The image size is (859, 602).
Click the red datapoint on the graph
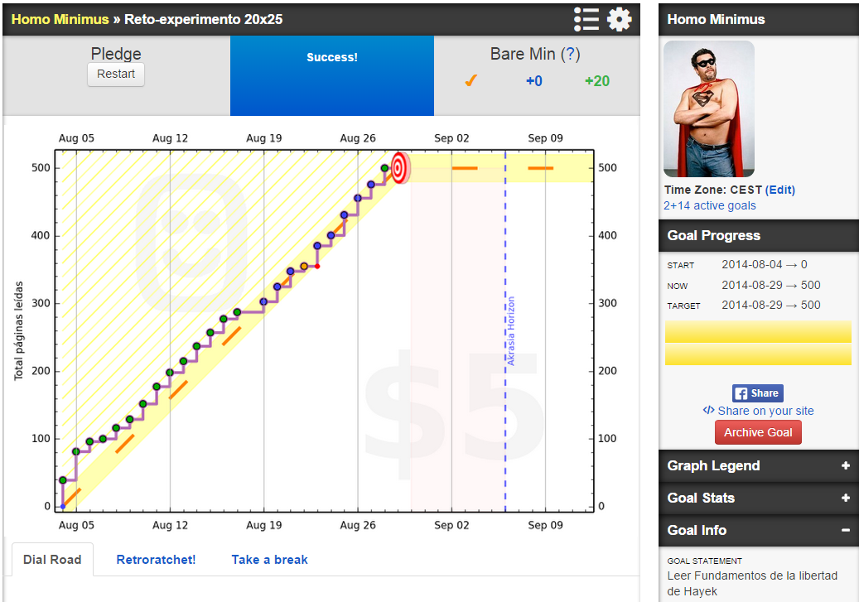pos(317,266)
